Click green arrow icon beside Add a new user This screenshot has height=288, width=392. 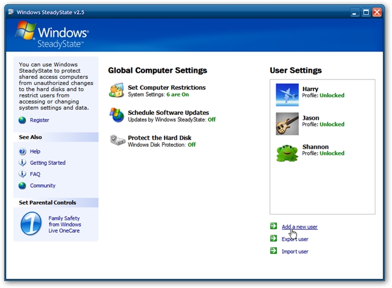click(274, 226)
